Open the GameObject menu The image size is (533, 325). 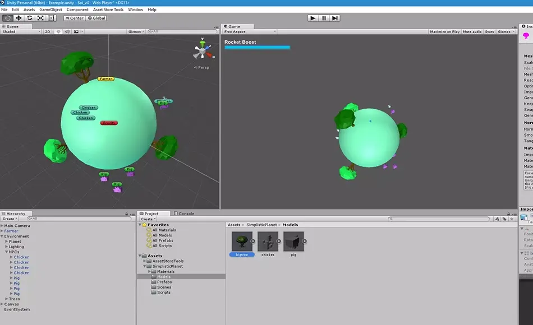coord(50,10)
